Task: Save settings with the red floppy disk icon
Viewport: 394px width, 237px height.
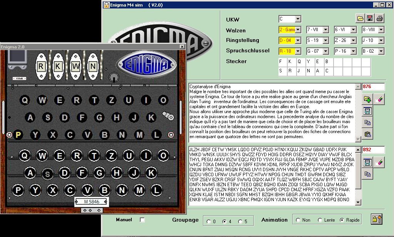Action: pyautogui.click(x=370, y=18)
